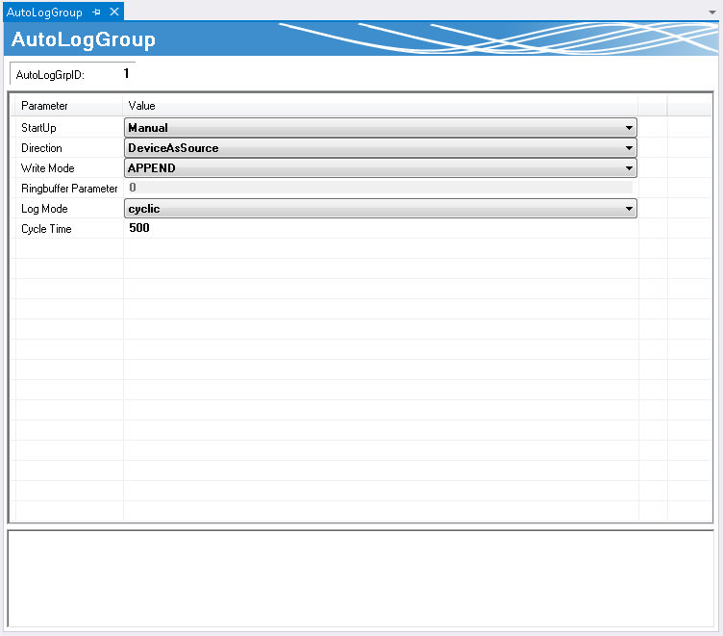Select the Ringbuffer Parameter label
The width and height of the screenshot is (723, 636).
click(69, 189)
